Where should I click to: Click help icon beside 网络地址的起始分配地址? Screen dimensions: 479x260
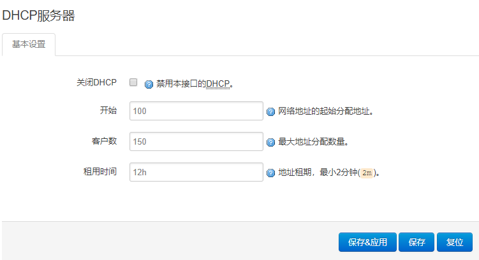click(270, 112)
